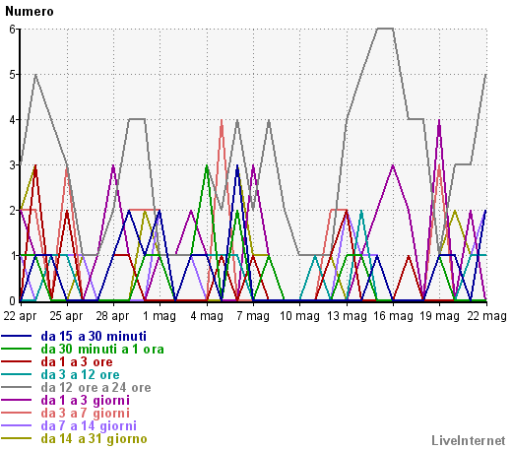
Task: Click the 'da 7 a 14 giorni' legend label
Action: (x=89, y=425)
